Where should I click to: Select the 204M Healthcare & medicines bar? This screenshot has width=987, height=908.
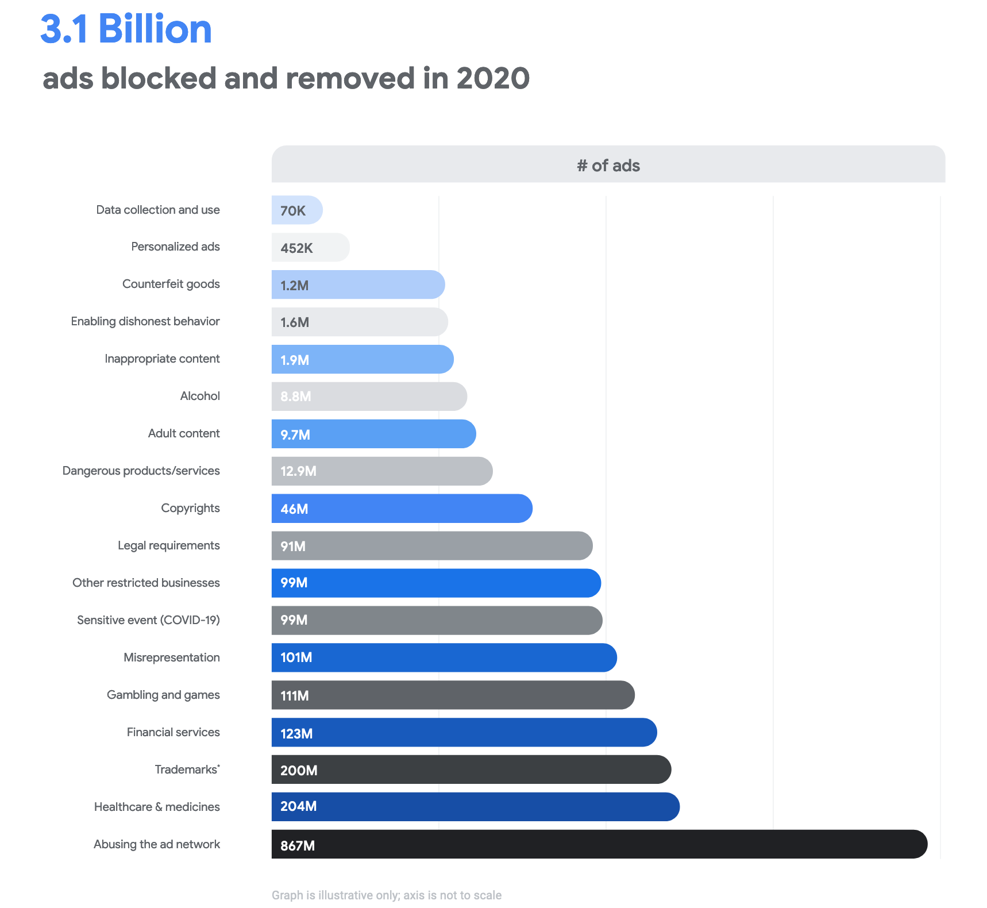pos(475,807)
